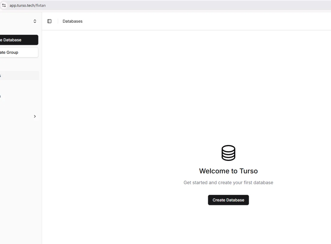
Task: Focus the app.turso.tech/fixtan address bar URL
Action: pos(28,5)
